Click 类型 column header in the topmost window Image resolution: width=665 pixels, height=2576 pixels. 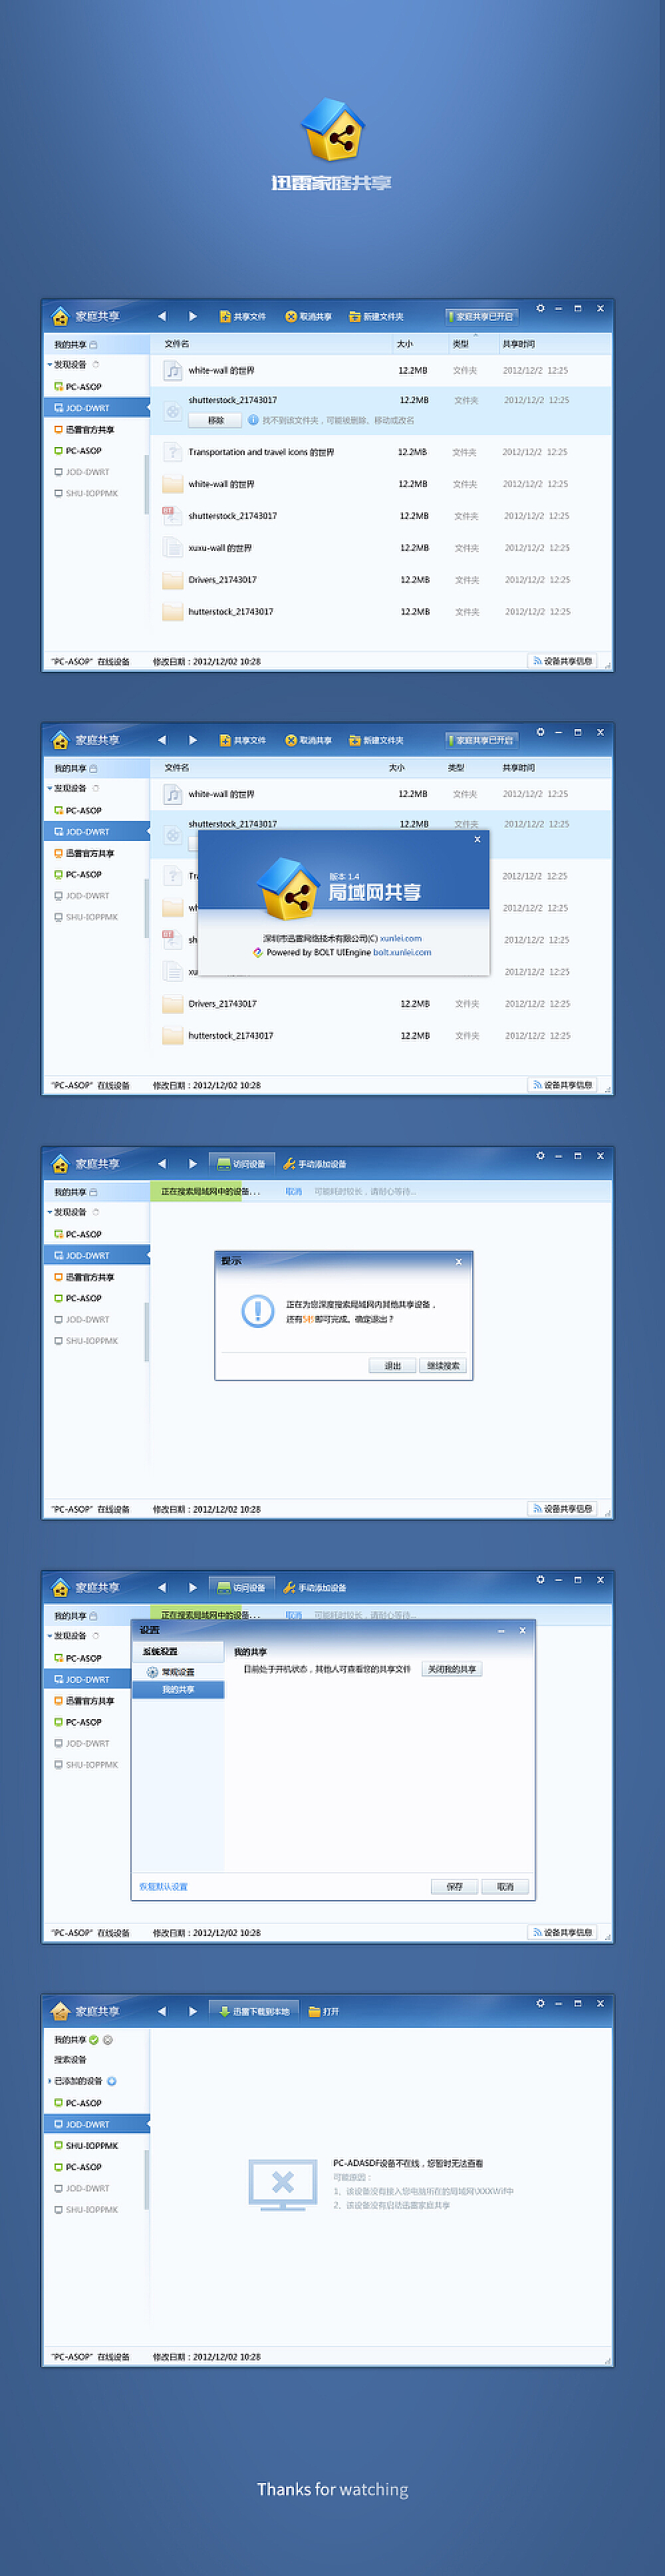[x=460, y=344]
